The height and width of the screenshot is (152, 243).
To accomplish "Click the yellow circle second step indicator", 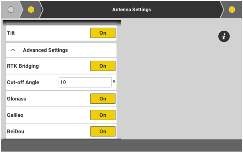I will [31, 10].
